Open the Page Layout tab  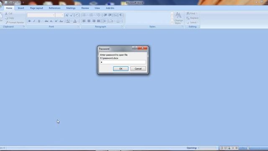(x=36, y=8)
